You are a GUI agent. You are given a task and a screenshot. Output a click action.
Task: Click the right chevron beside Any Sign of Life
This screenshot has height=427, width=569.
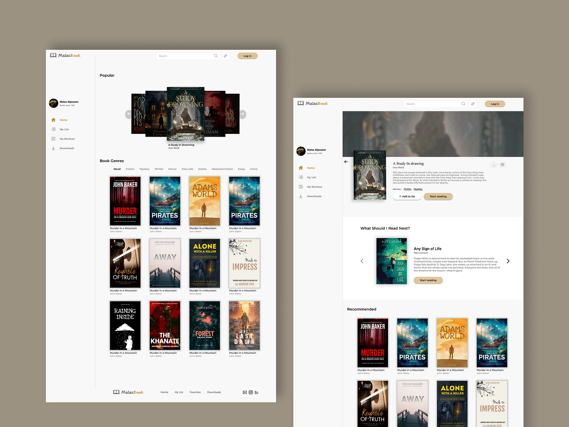pos(508,261)
